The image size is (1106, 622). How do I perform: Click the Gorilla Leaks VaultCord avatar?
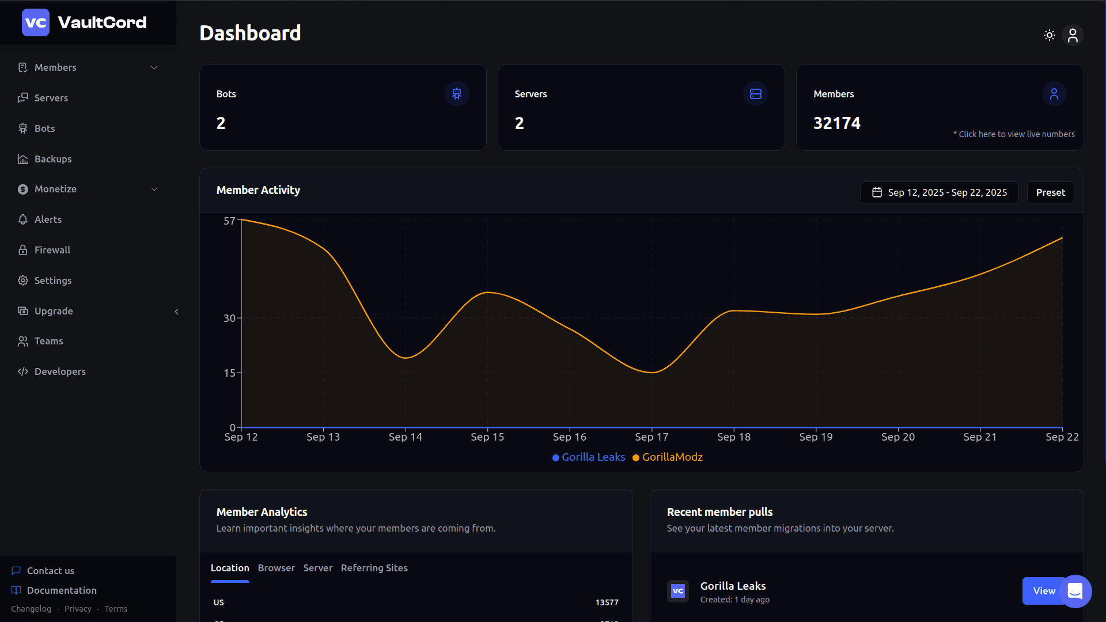pyautogui.click(x=678, y=591)
